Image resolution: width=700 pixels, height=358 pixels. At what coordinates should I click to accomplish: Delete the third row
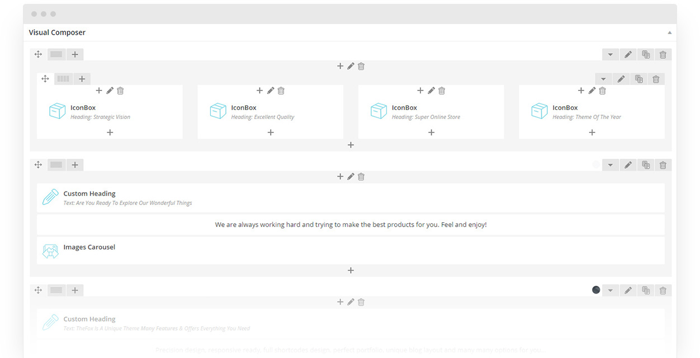pos(663,290)
